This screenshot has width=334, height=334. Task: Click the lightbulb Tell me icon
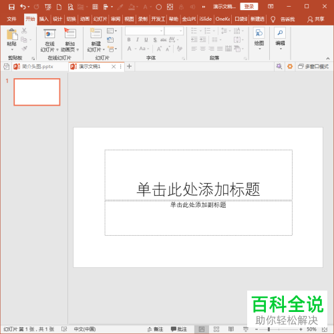point(273,19)
